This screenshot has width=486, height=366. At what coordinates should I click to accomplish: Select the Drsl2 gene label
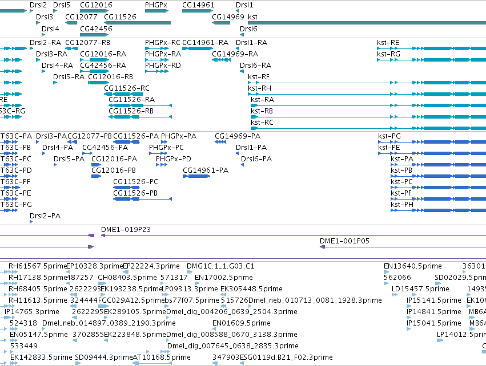click(x=38, y=5)
